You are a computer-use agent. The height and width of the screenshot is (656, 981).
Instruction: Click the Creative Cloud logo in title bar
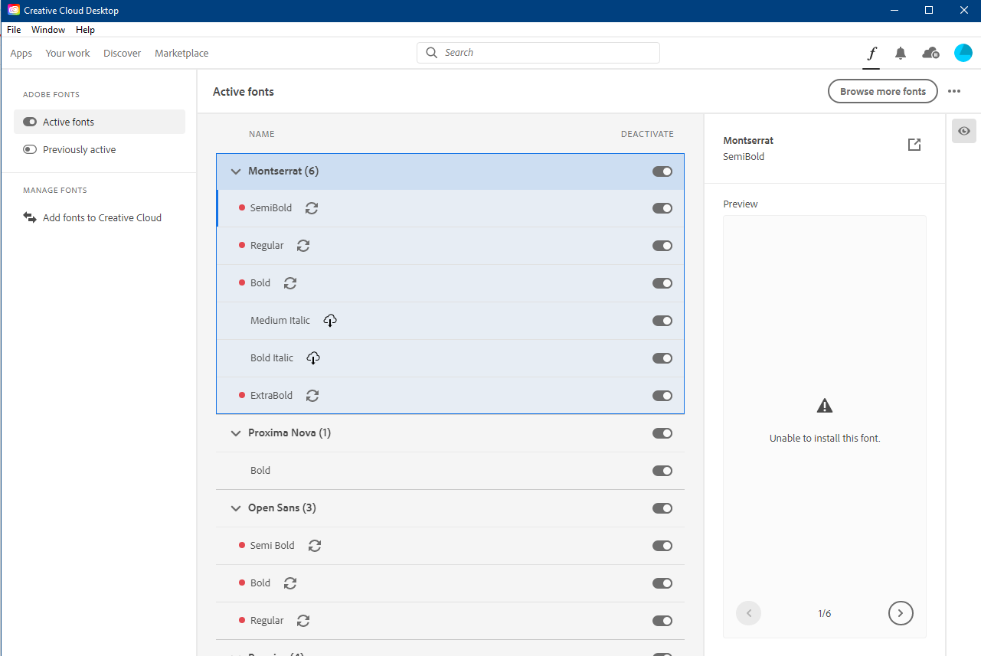[14, 11]
